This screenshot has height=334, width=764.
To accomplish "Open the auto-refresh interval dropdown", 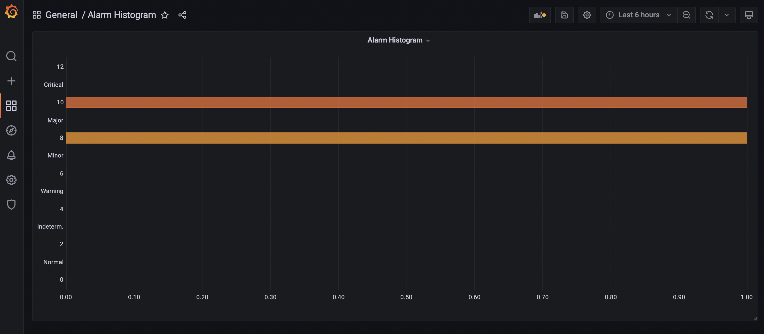I will coord(727,14).
